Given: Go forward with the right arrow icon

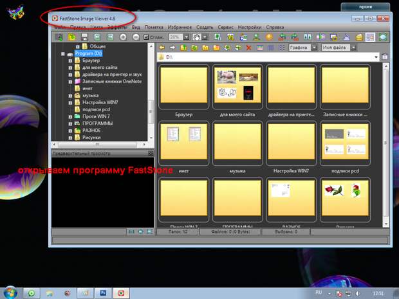Looking at the screenshot, I should click(172, 48).
